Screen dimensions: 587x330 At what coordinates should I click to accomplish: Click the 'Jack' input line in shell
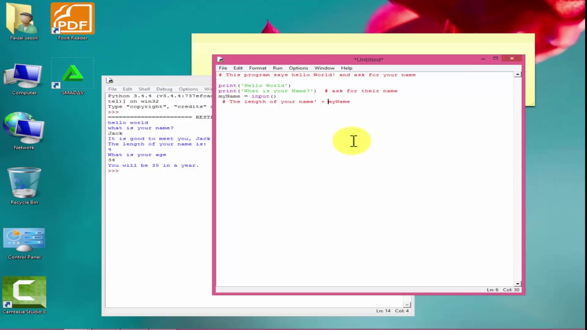pyautogui.click(x=115, y=133)
